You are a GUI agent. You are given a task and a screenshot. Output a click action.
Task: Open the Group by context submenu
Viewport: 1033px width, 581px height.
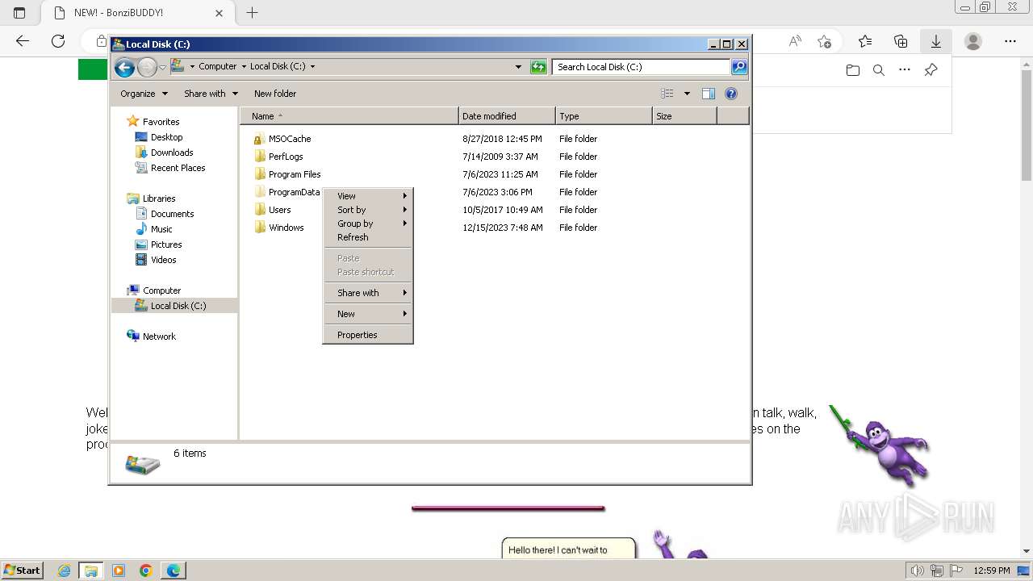[368, 224]
